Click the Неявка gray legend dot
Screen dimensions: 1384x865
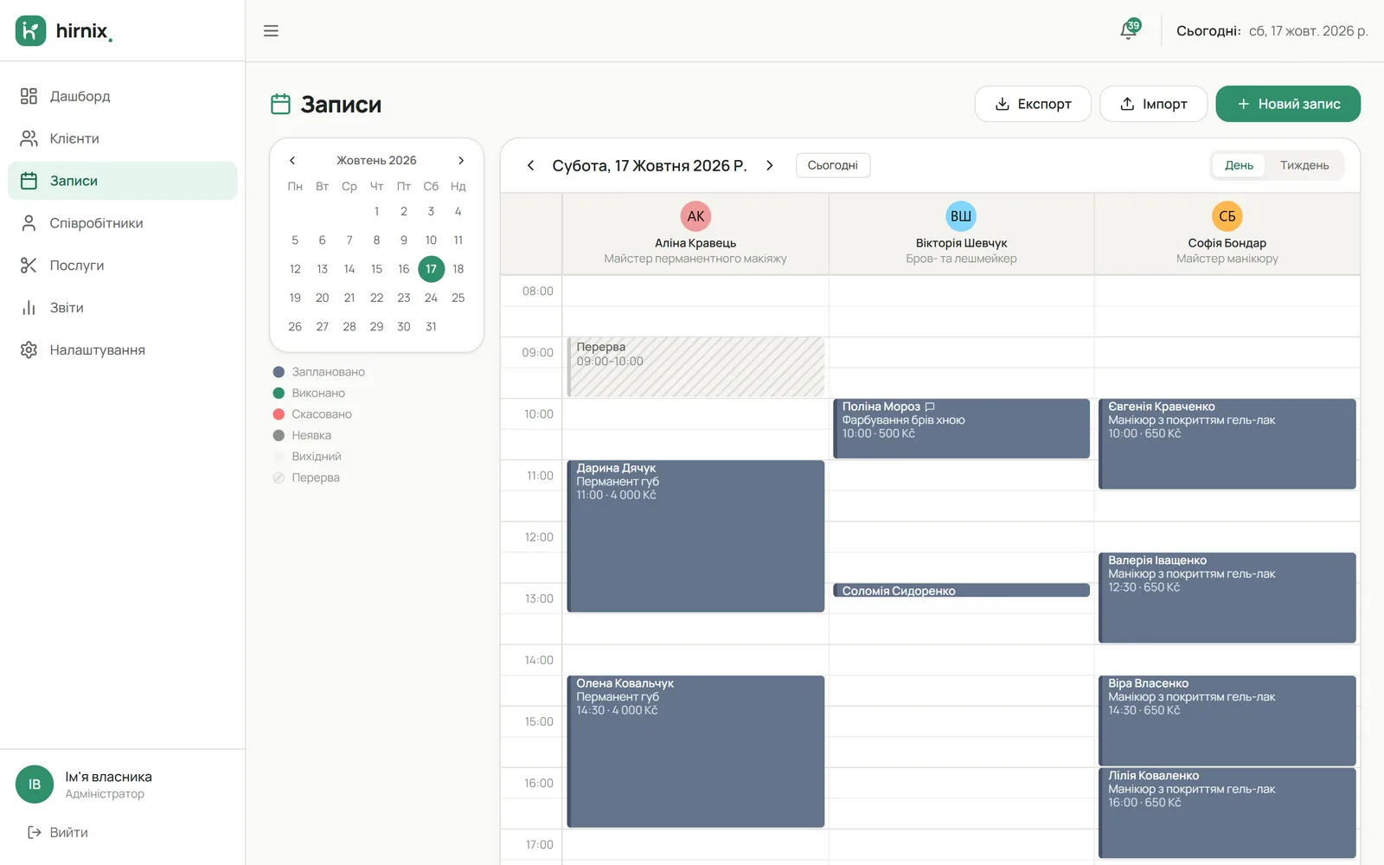(x=279, y=435)
